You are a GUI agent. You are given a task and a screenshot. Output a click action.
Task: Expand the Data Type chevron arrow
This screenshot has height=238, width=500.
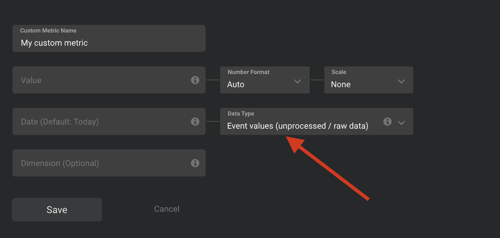(401, 123)
